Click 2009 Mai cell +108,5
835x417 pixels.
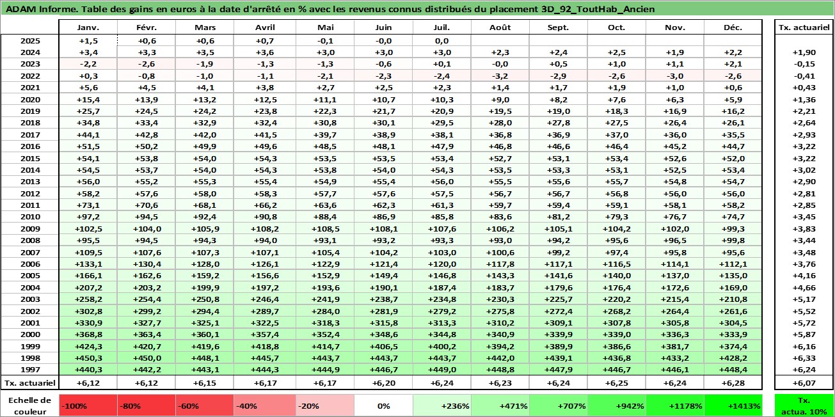pos(325,228)
